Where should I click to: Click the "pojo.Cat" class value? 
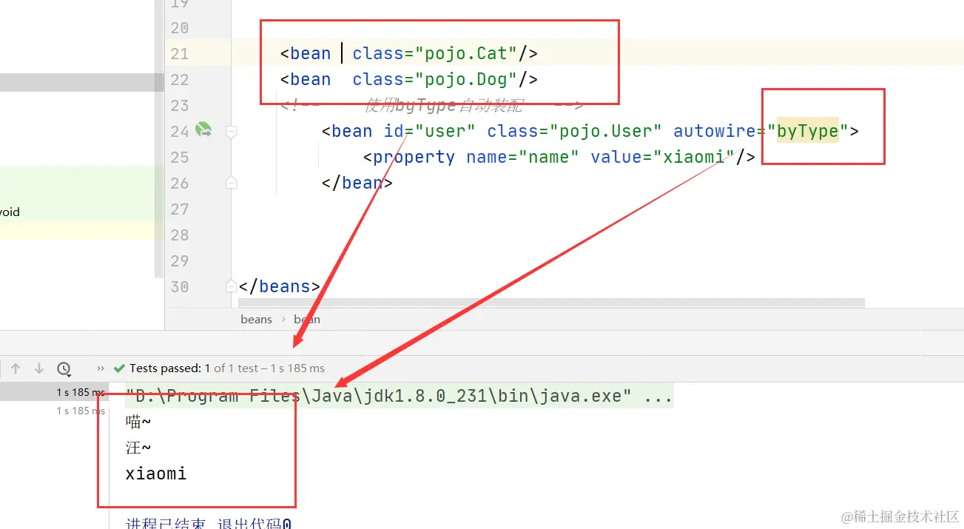click(466, 53)
